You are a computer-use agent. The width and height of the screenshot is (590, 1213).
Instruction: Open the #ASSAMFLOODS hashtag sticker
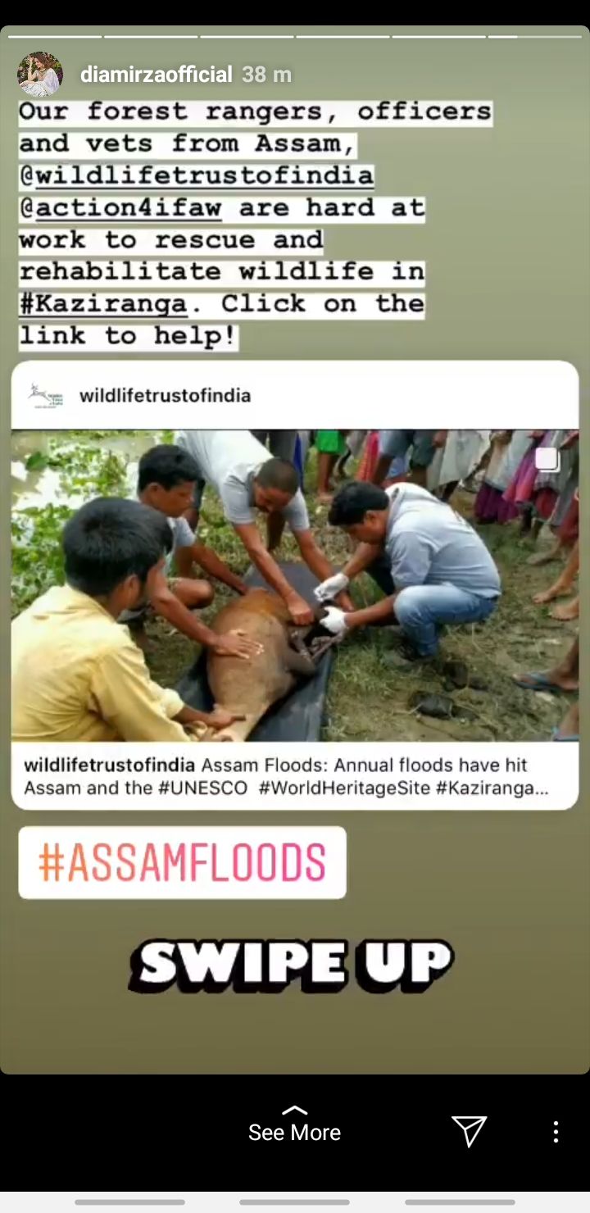[x=182, y=862]
